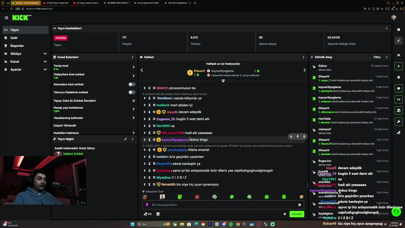Click the pencil edit icon in right sidebar
This screenshot has width=405, height=228.
coord(398,41)
